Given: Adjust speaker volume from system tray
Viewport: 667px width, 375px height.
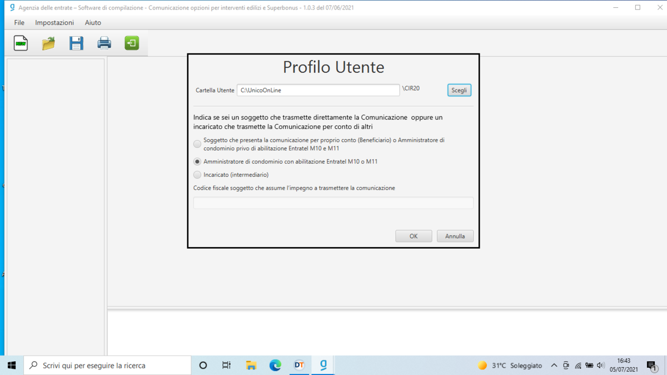Looking at the screenshot, I should point(601,365).
